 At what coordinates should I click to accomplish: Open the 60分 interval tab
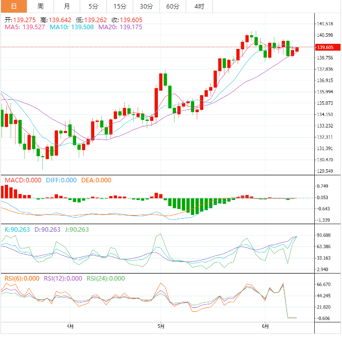point(173,6)
